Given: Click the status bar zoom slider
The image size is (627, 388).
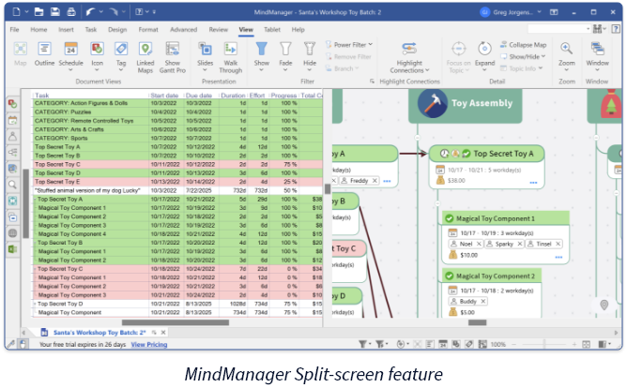Looking at the screenshot, I should tap(543, 344).
